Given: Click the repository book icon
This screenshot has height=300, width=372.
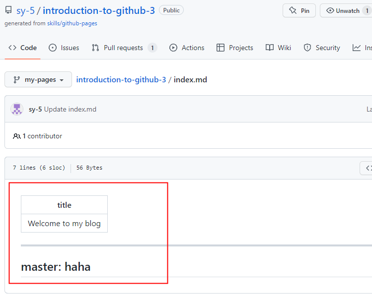Looking at the screenshot, I should tap(8, 10).
